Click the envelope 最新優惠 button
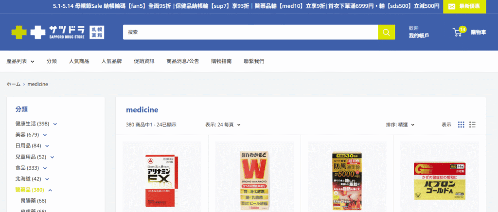The width and height of the screenshot is (498, 212). click(464, 6)
